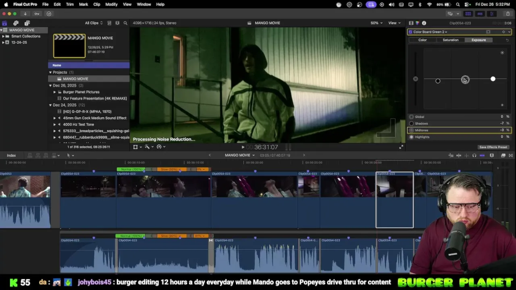The height and width of the screenshot is (290, 516).
Task: Open the MANGO MOVIE timeline title menu
Action: point(239,155)
